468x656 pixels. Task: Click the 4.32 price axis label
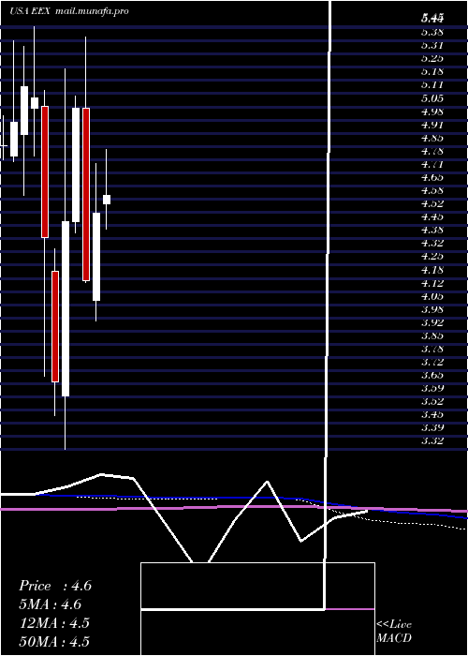[432, 243]
